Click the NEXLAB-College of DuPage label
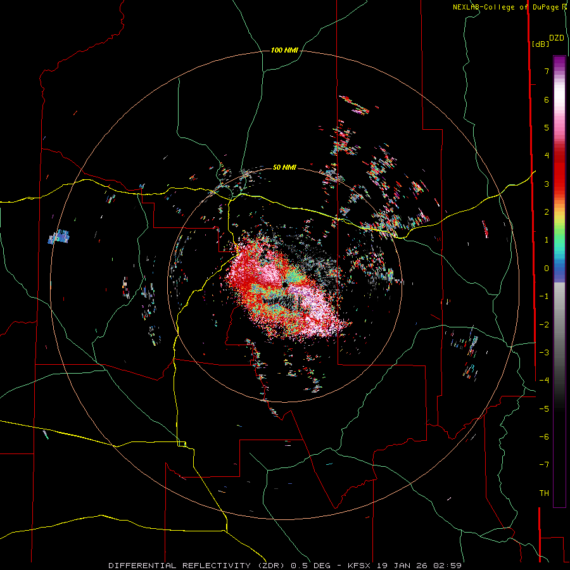570x570 pixels. [x=507, y=7]
